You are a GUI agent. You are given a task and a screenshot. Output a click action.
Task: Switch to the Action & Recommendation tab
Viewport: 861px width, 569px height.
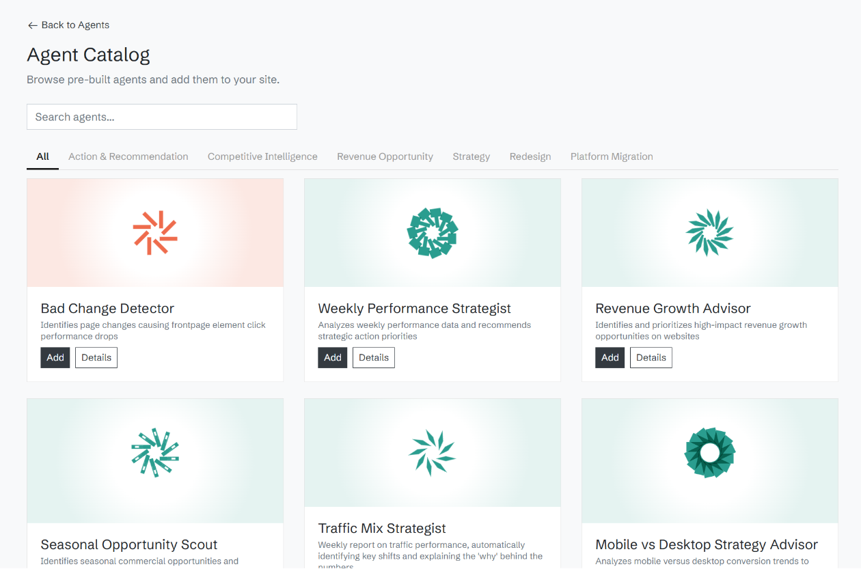[x=128, y=156]
